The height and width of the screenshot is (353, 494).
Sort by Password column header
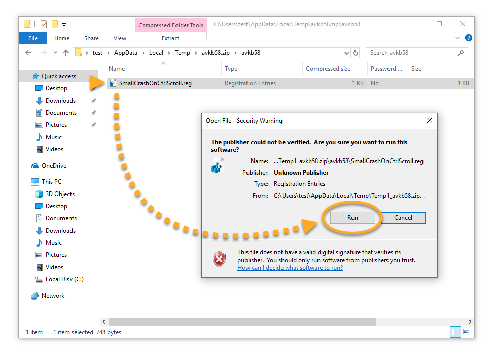(x=387, y=69)
